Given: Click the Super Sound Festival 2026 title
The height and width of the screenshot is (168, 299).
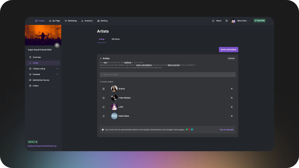Looking at the screenshot, I should (40, 50).
